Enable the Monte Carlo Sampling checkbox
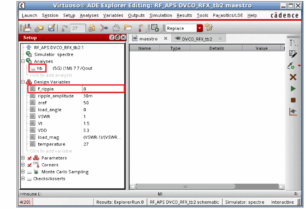Screen dimensions: 306x209 pyautogui.click(x=30, y=172)
